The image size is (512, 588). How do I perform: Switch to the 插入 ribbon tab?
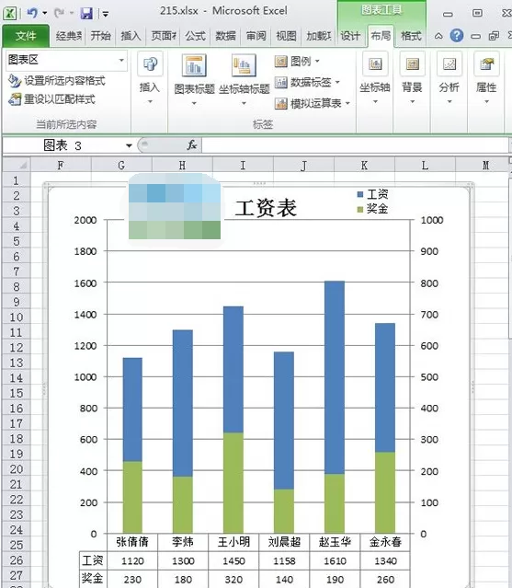click(x=131, y=36)
